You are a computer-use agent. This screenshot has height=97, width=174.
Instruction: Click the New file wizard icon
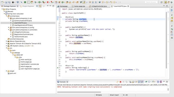coord(2,2)
